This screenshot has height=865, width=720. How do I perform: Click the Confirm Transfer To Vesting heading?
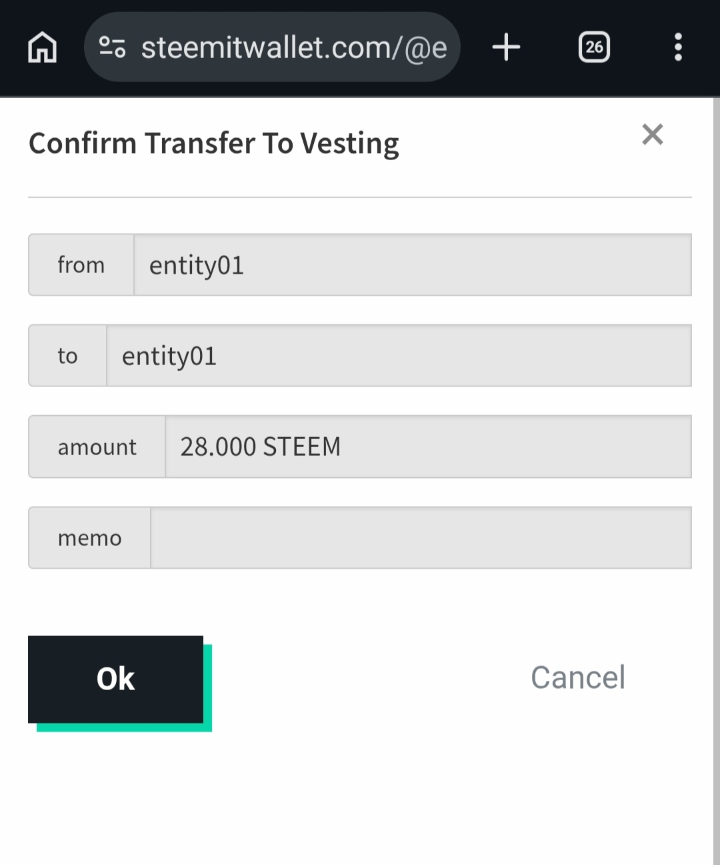coord(214,143)
